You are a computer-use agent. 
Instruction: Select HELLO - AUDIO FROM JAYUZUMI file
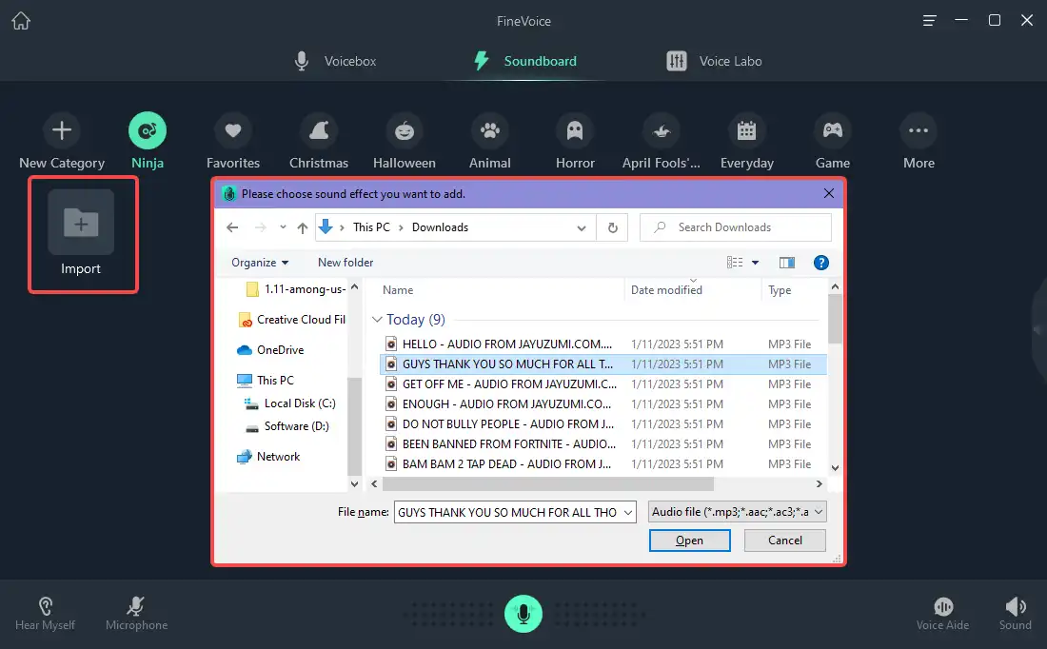point(603,344)
